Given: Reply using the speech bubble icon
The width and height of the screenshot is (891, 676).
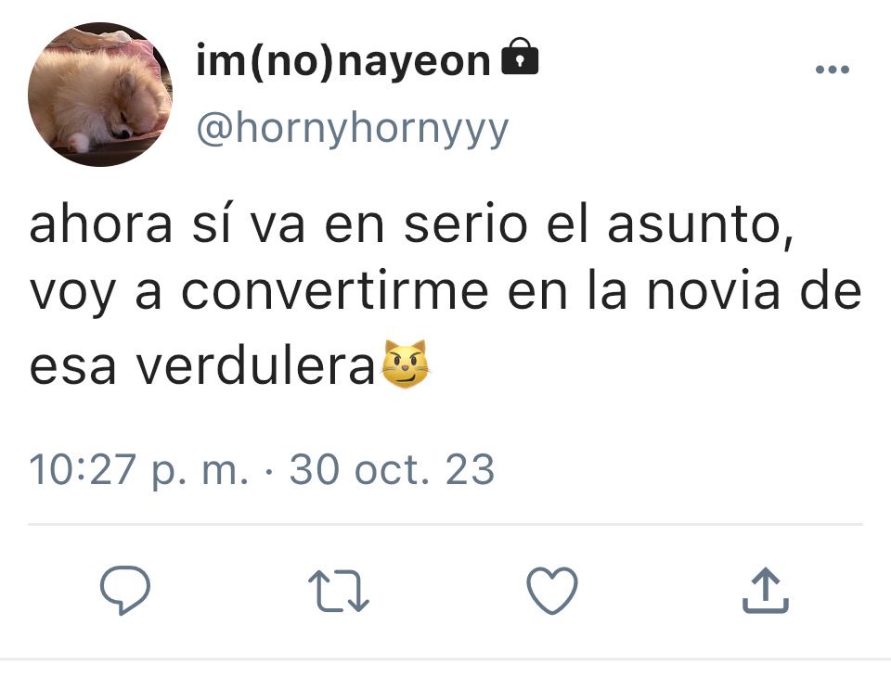Looking at the screenshot, I should click(x=125, y=590).
